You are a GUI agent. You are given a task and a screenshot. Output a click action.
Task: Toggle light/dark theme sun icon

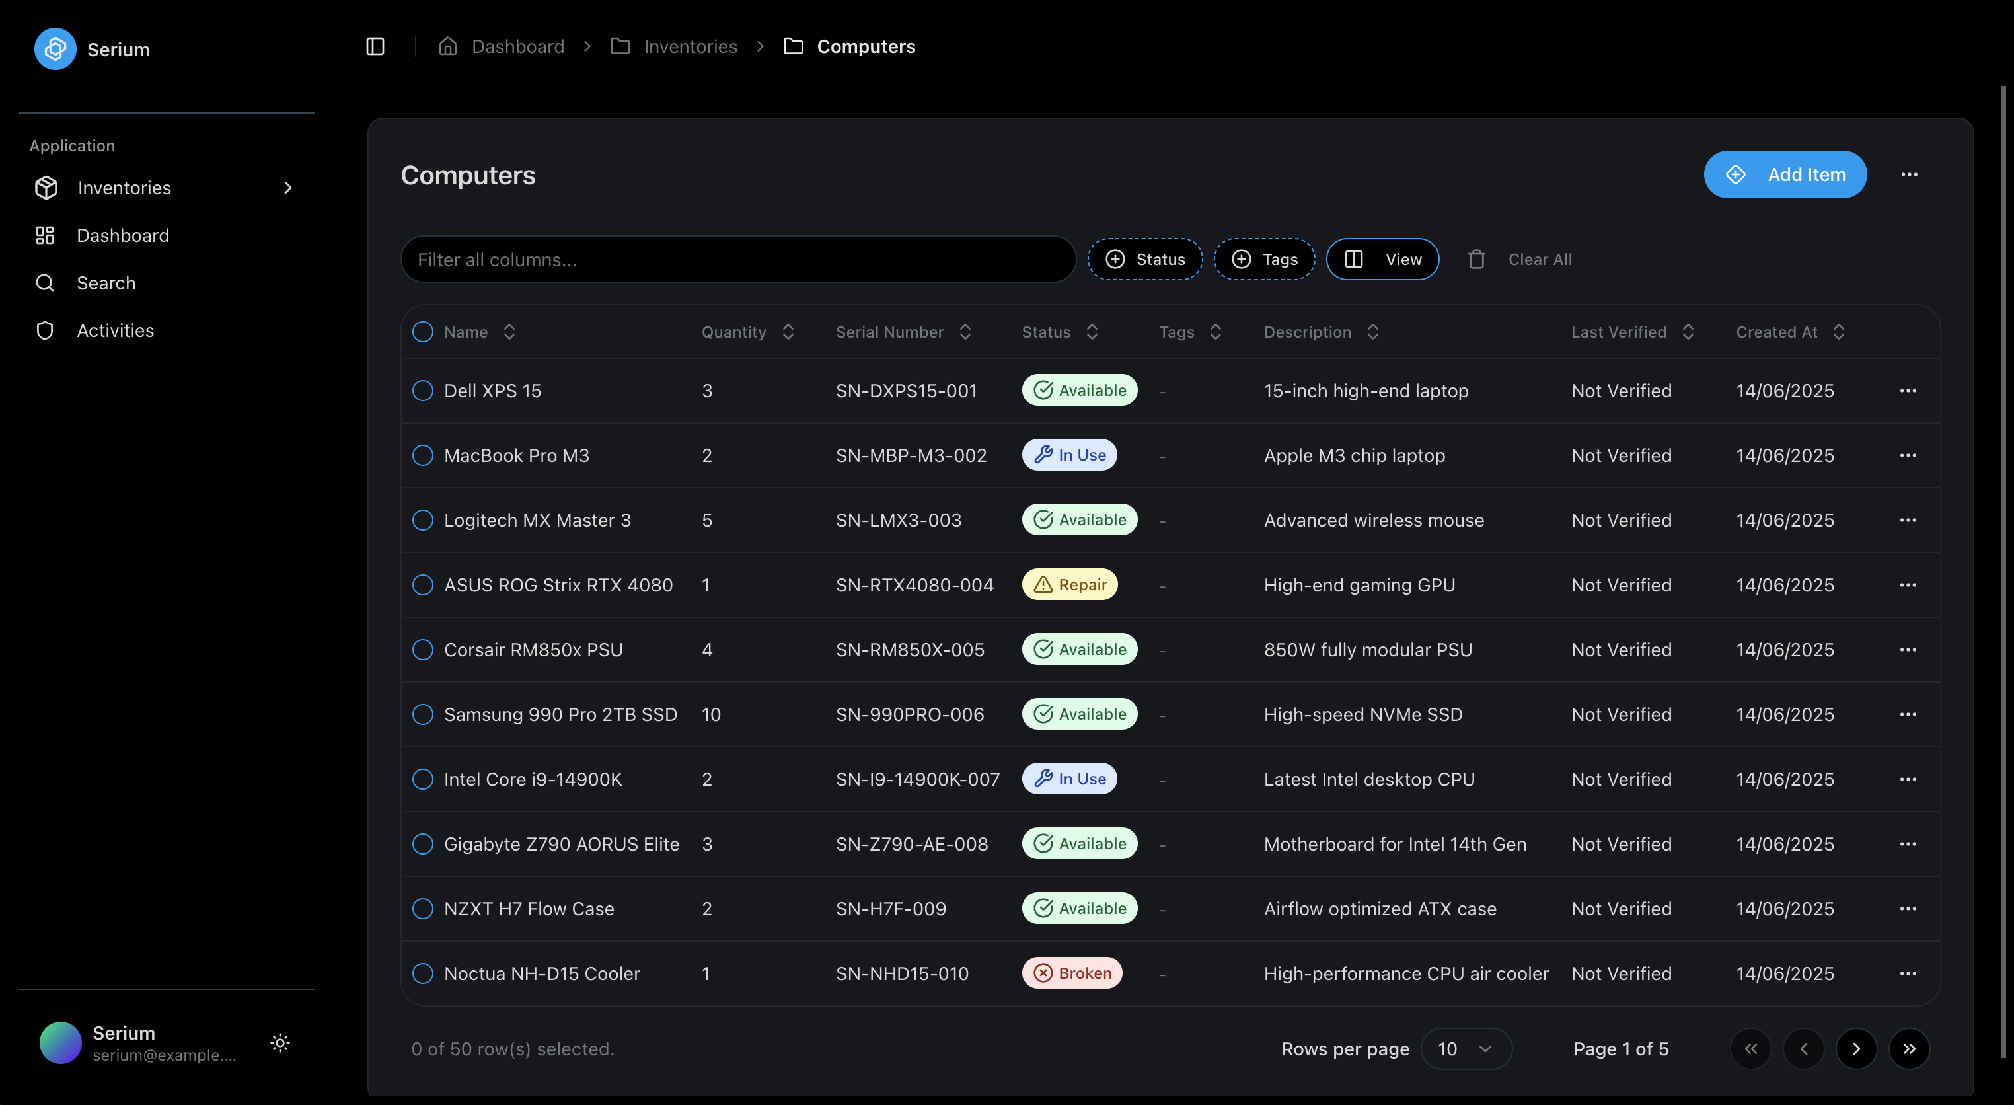[x=280, y=1042]
